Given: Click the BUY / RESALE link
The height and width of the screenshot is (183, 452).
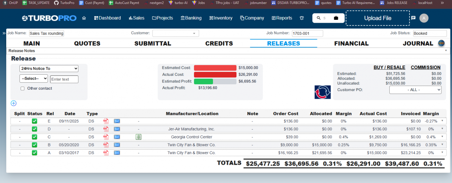Looking at the screenshot, I should tap(389, 67).
